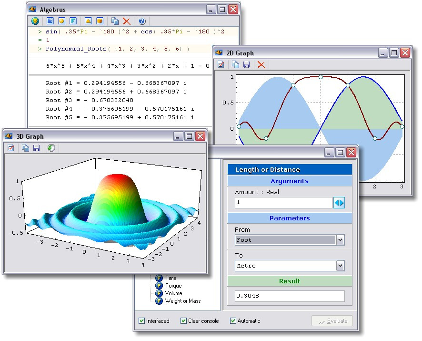Click the Root #3 result line
Screen dimensions: 422x341
click(90, 100)
